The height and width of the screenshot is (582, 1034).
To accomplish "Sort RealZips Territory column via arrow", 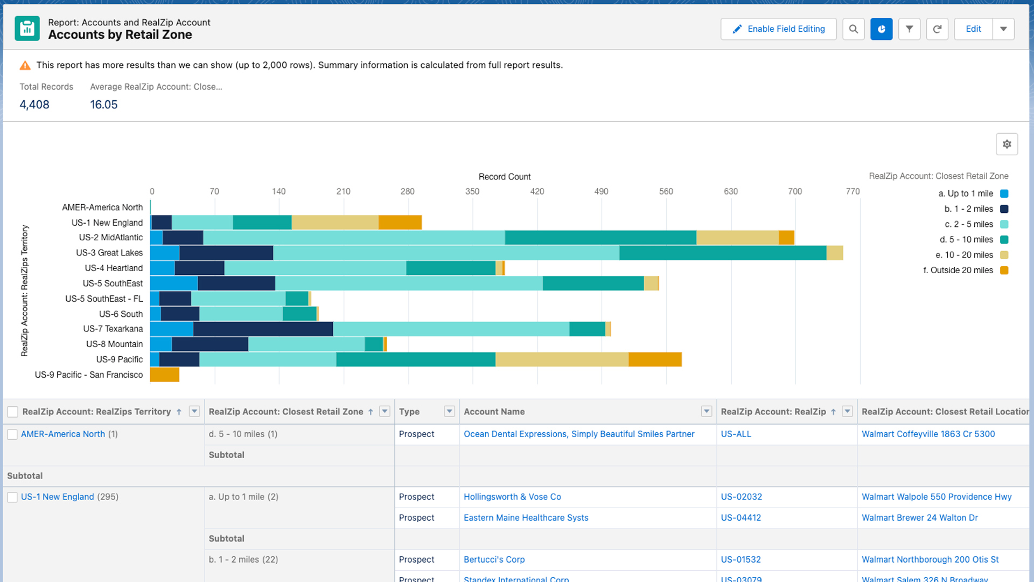I will coord(179,412).
